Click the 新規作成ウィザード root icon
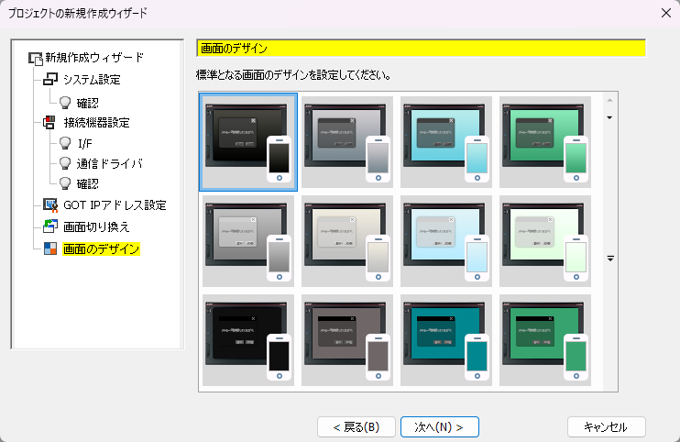 36,59
